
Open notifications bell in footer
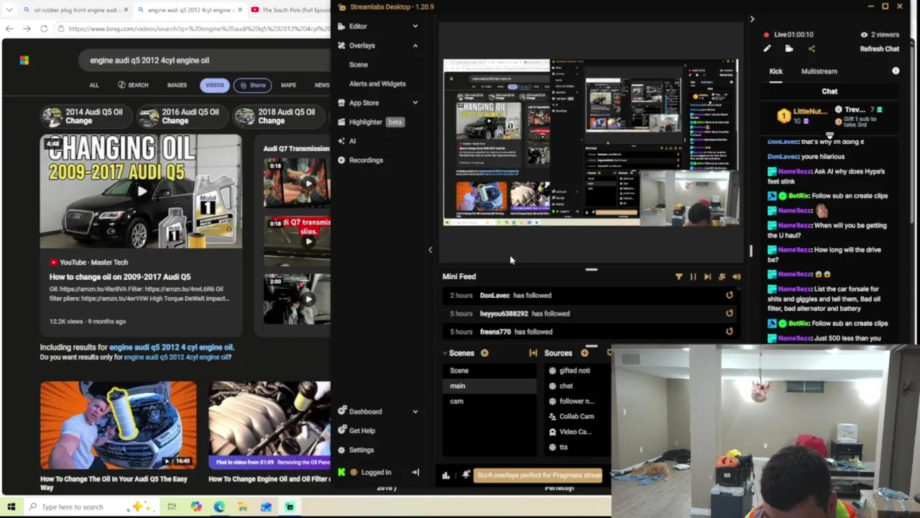[466, 475]
